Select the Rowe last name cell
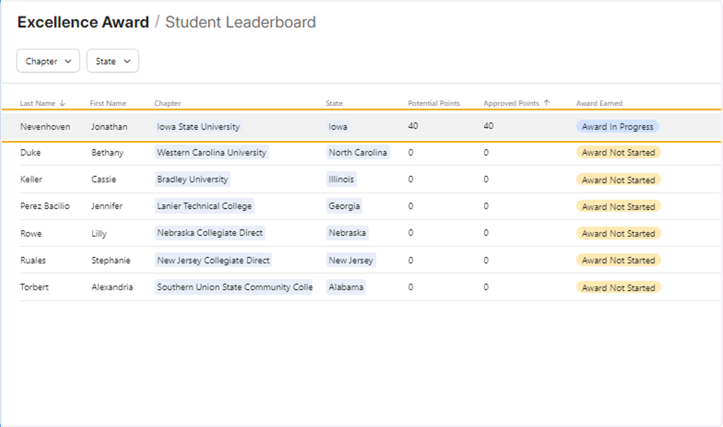This screenshot has height=427, width=723. (x=31, y=233)
